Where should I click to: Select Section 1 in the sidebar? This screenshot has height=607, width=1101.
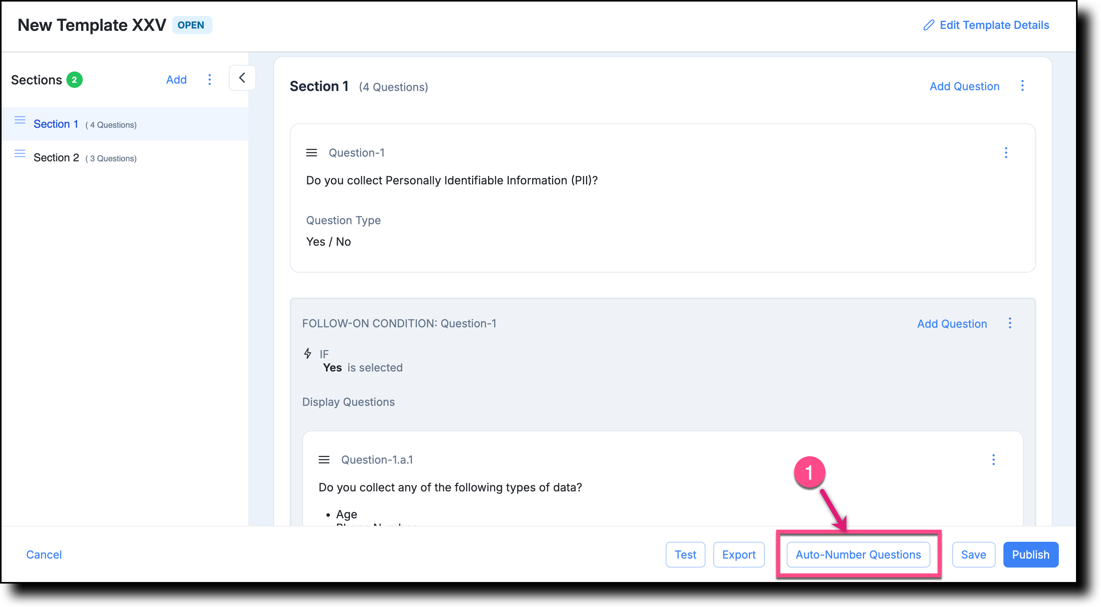(x=125, y=124)
